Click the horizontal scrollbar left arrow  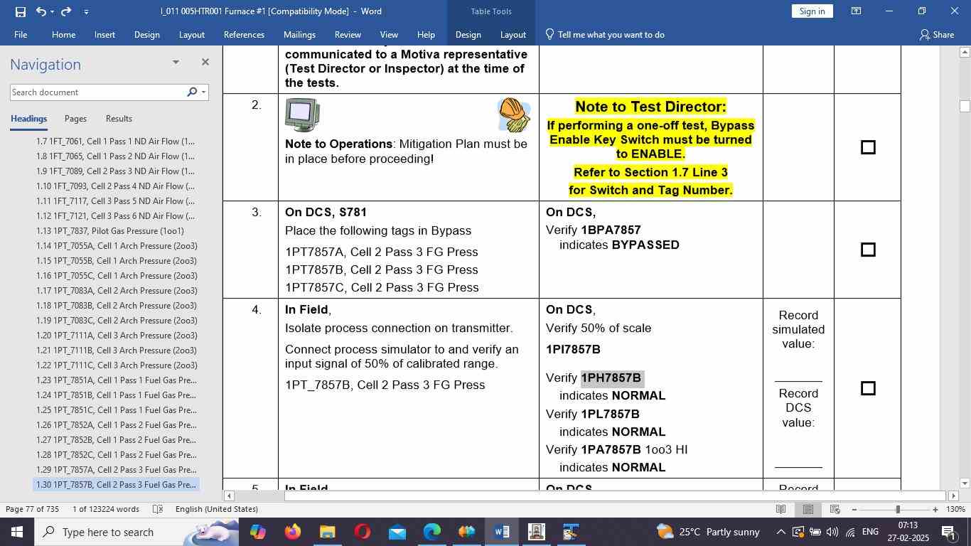pos(228,496)
